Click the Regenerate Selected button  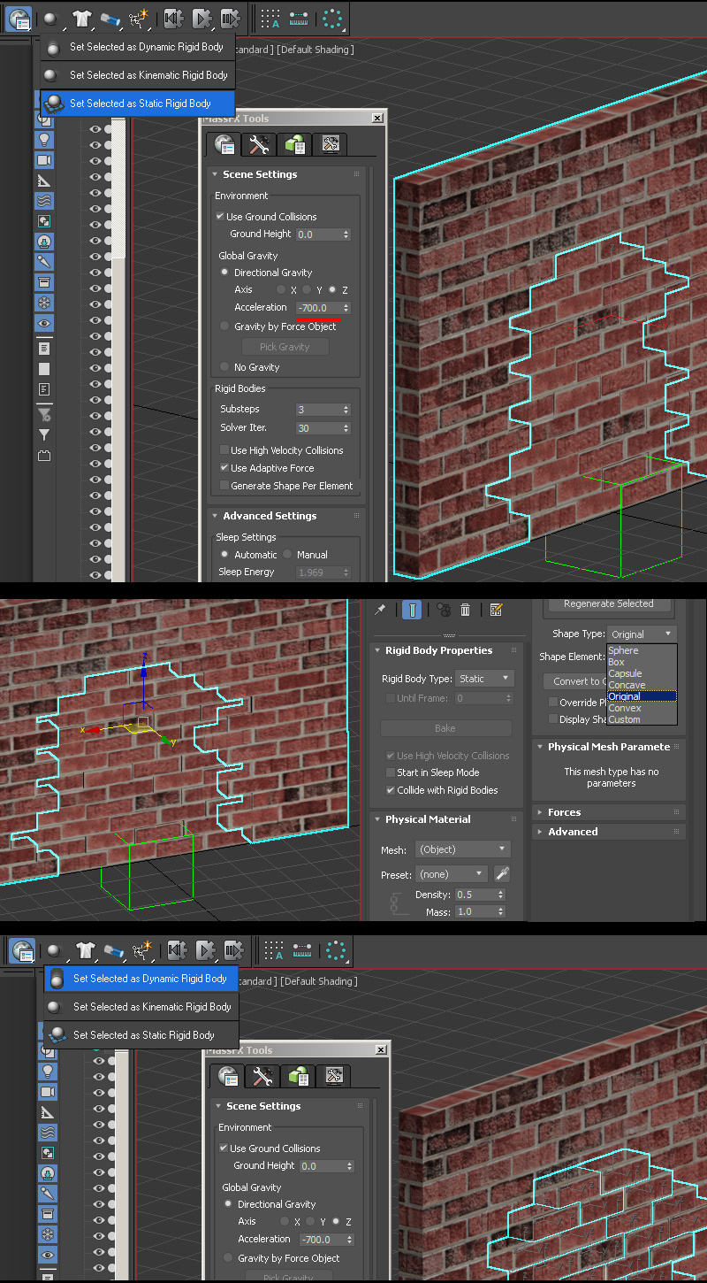pyautogui.click(x=609, y=604)
